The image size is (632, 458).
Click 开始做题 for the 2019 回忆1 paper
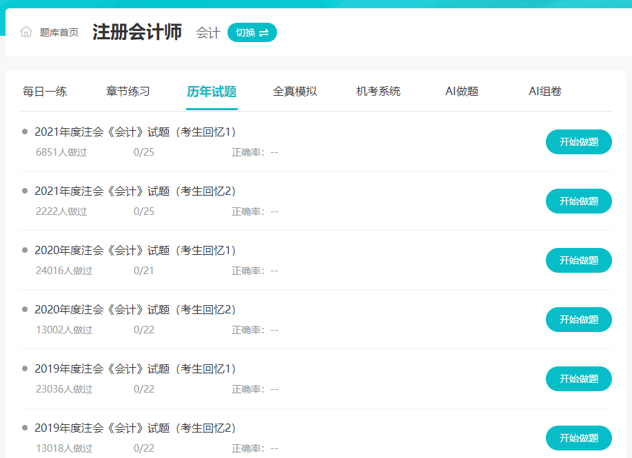click(578, 378)
